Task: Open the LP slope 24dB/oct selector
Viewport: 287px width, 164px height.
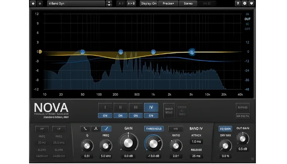Action: pyautogui.click(x=59, y=156)
